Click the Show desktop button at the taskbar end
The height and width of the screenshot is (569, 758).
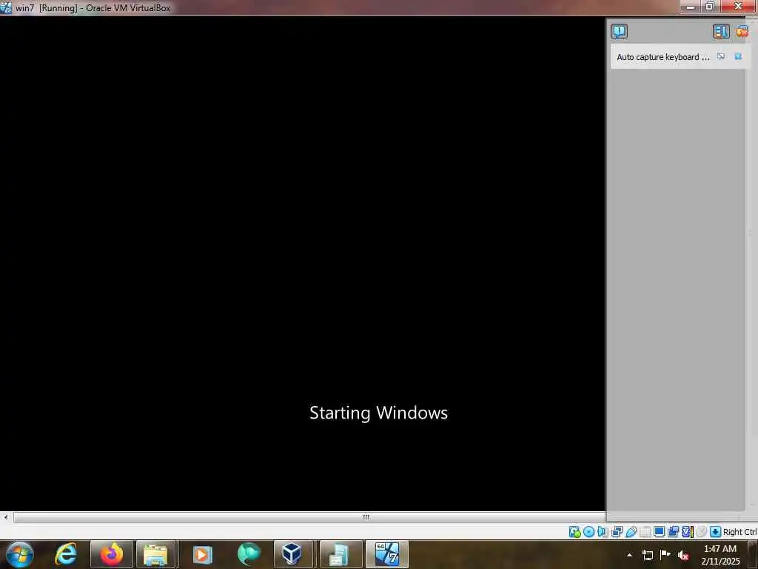[x=754, y=554]
